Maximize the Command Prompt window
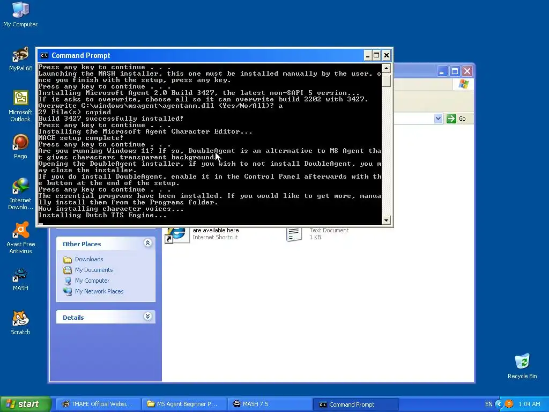 pos(376,55)
